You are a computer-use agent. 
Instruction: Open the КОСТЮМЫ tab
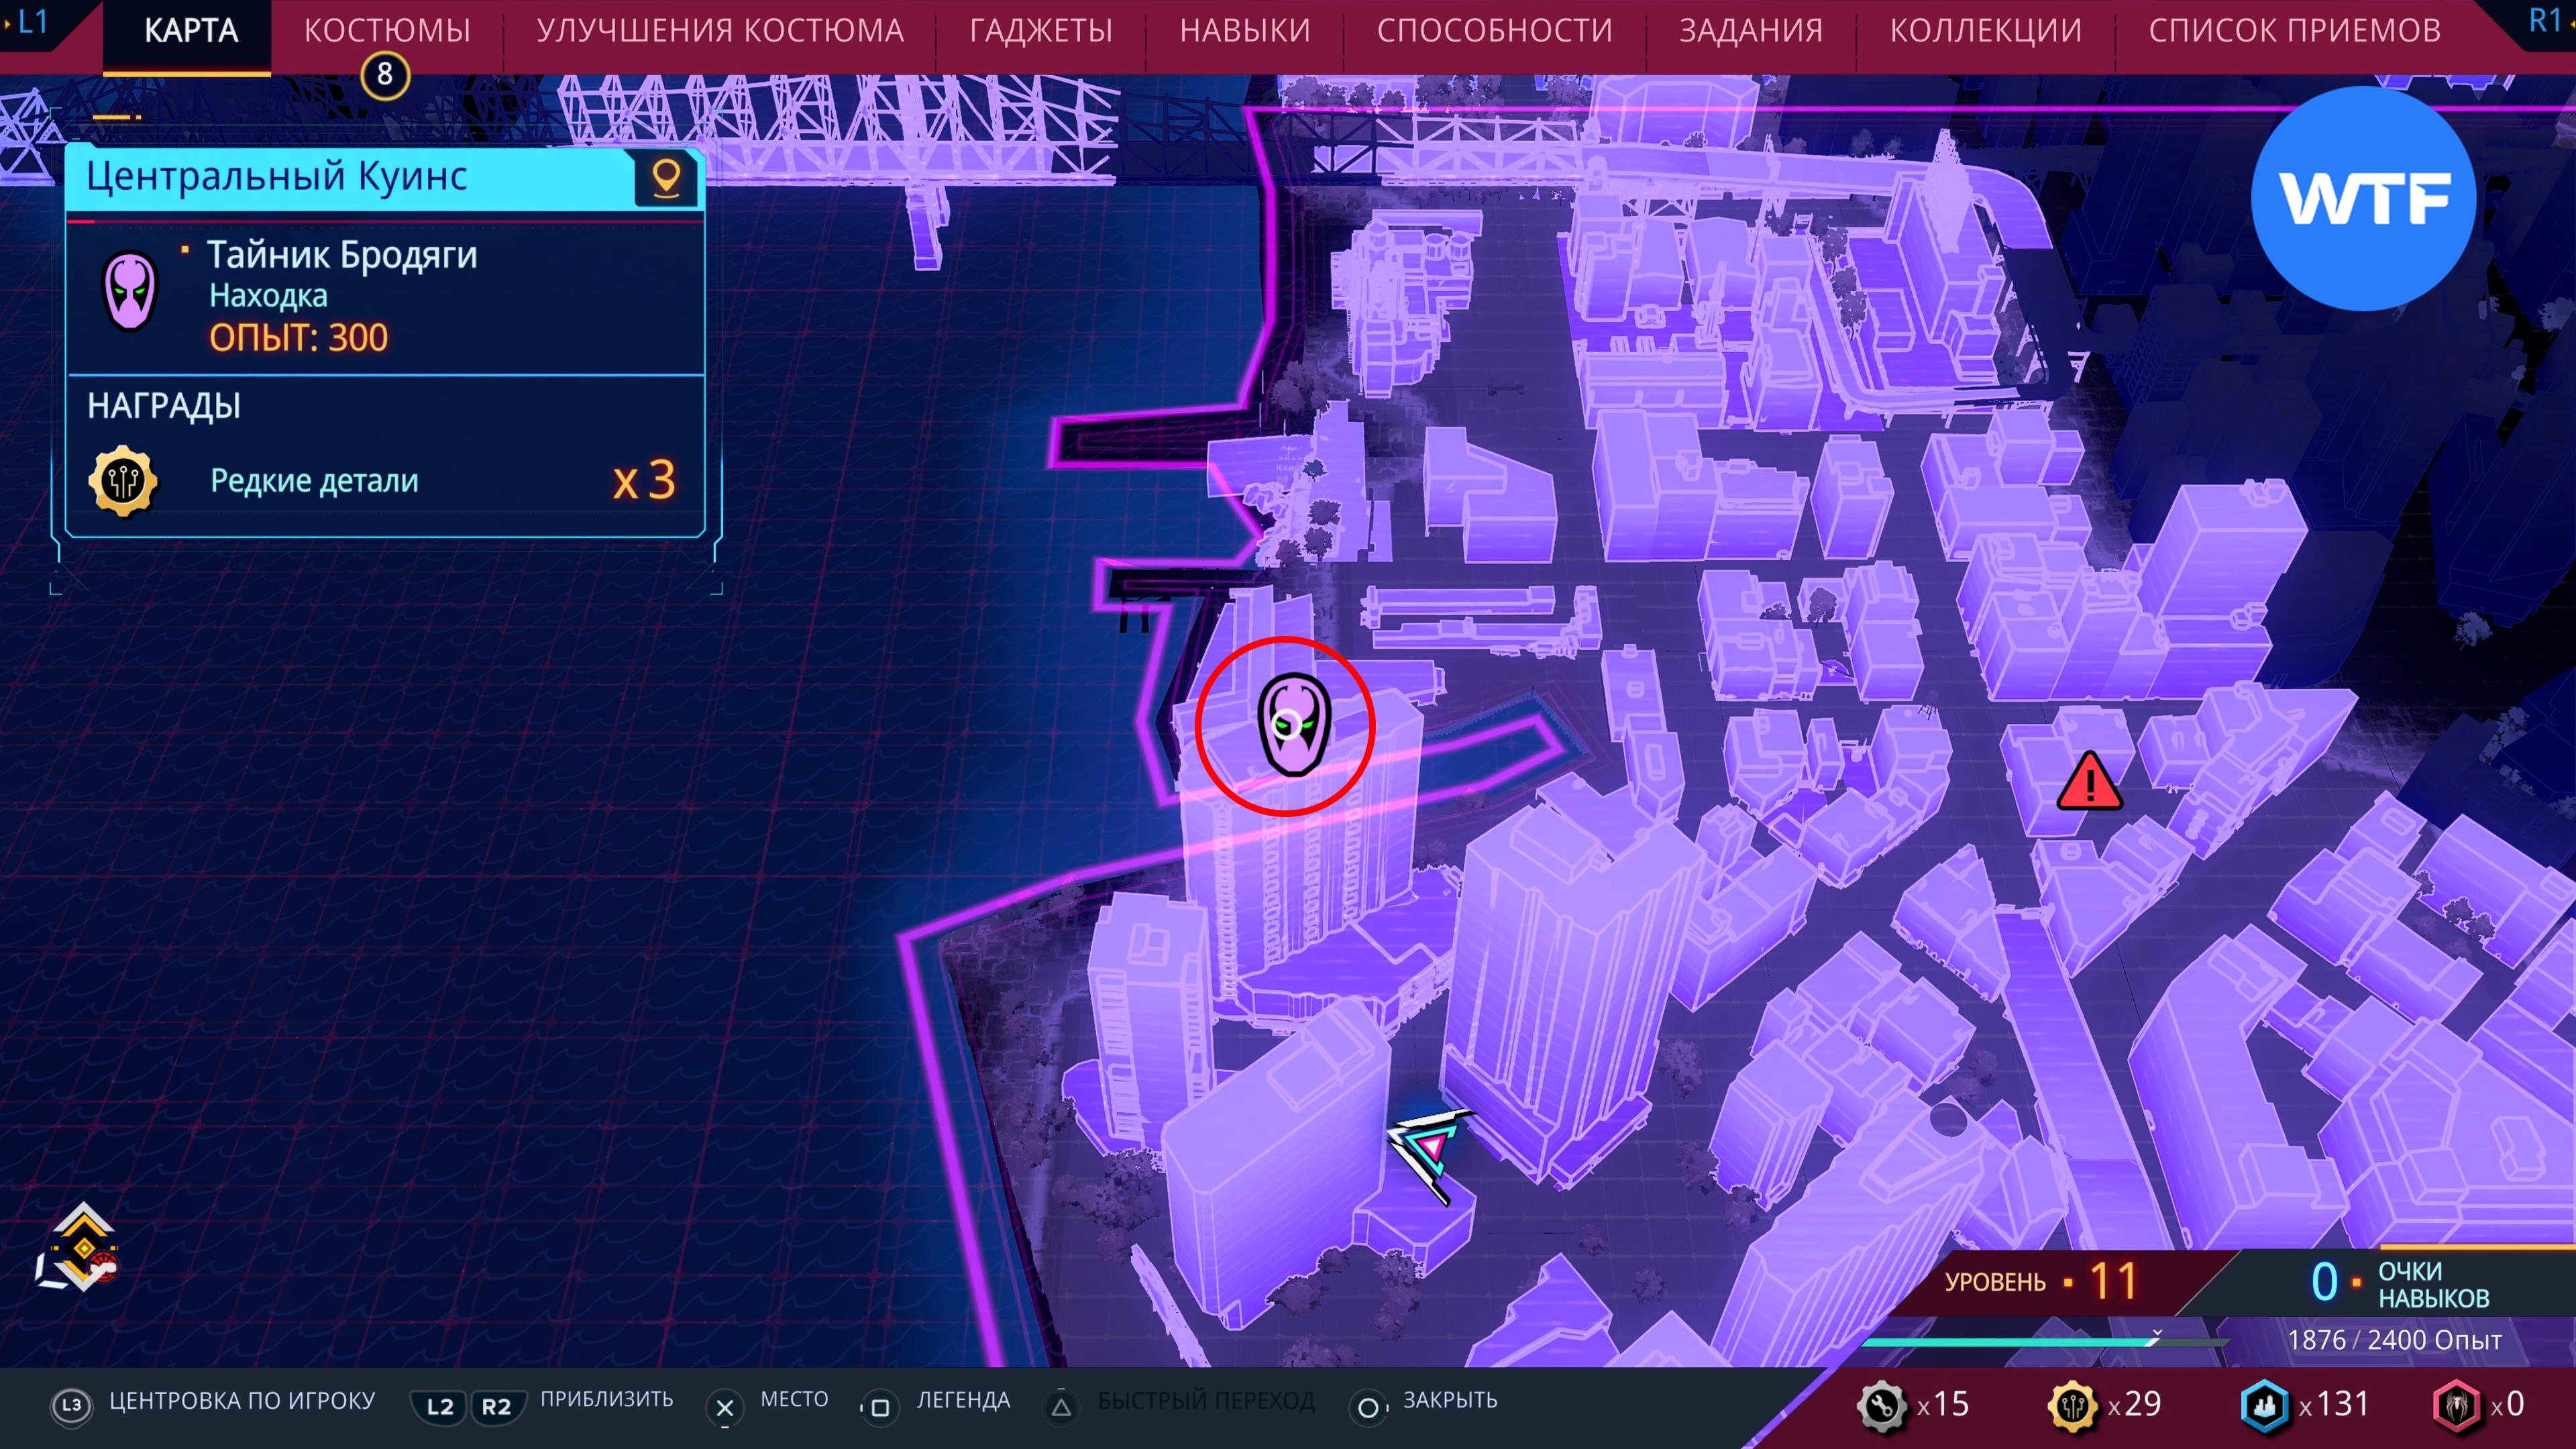[x=387, y=31]
